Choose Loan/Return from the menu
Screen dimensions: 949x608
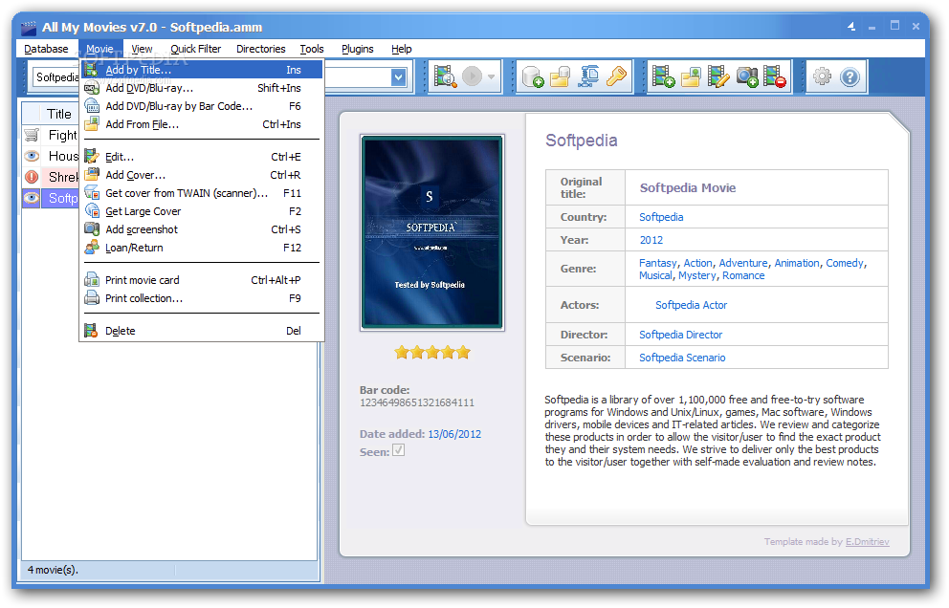click(x=202, y=248)
